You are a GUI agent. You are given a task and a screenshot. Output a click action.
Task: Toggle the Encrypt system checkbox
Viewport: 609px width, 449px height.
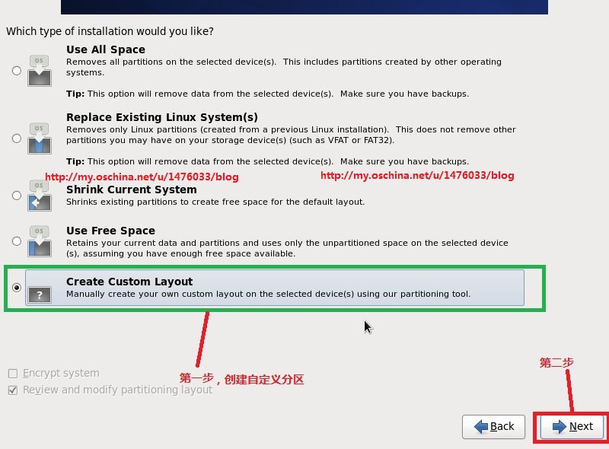(13, 373)
